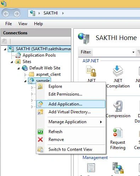
Task: Open the .NET Authorization lock icon
Action: point(91,71)
